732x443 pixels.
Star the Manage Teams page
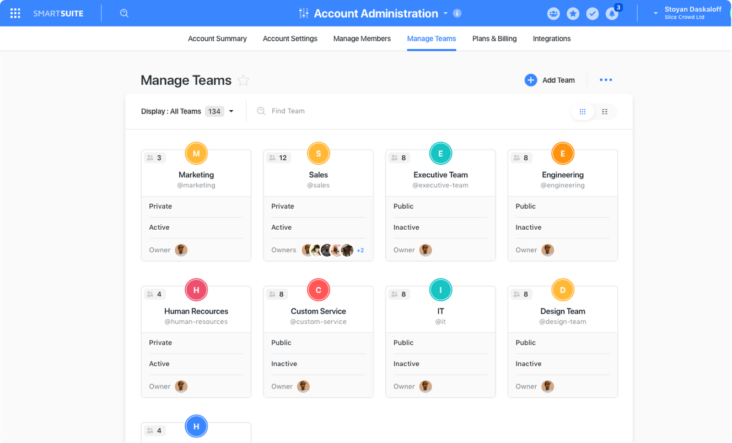point(243,80)
